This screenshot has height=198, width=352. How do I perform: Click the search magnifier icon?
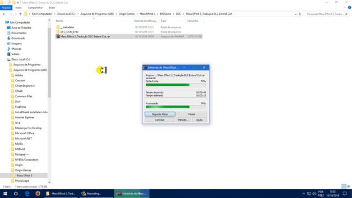coord(346,14)
